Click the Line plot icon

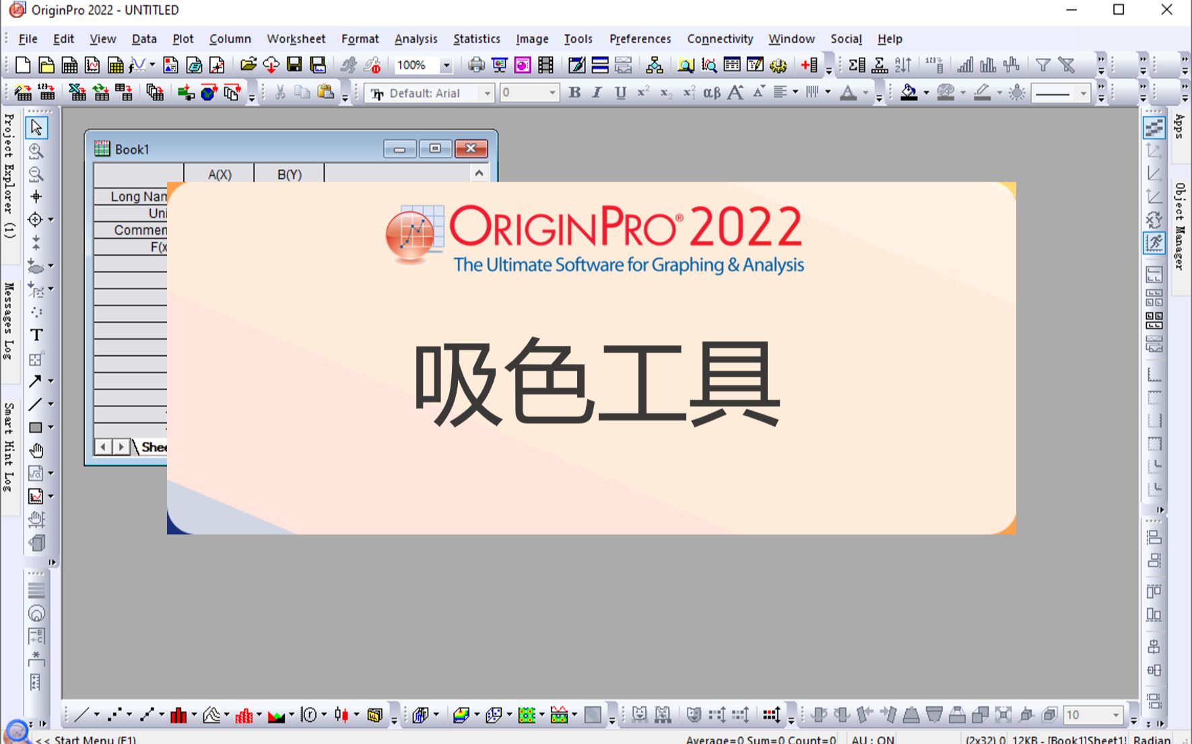tap(81, 715)
